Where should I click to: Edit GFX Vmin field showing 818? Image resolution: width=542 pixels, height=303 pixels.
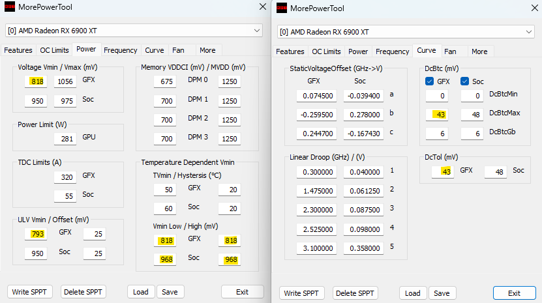coord(36,81)
